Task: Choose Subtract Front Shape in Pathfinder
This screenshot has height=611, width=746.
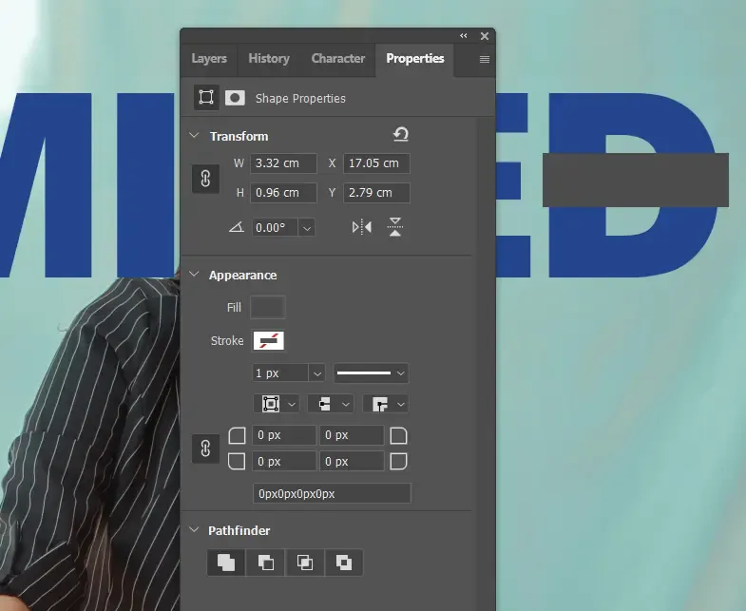Action: click(265, 563)
